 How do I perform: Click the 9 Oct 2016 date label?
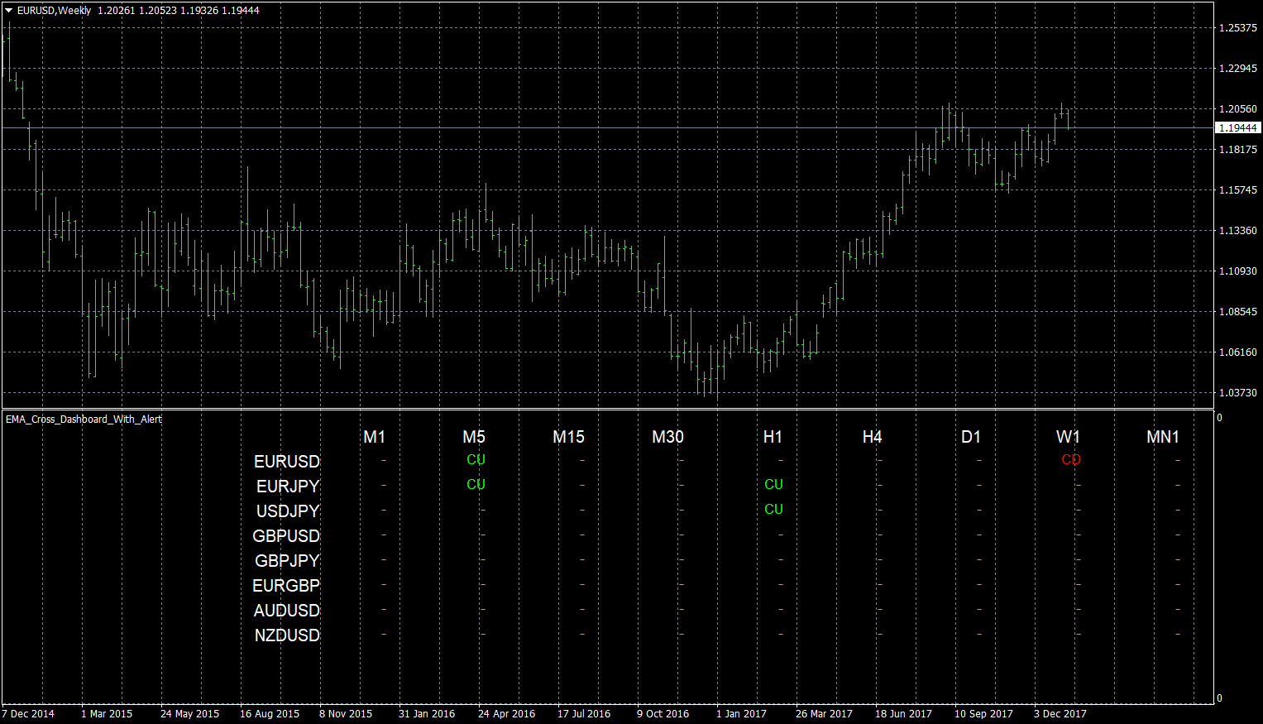coord(663,714)
